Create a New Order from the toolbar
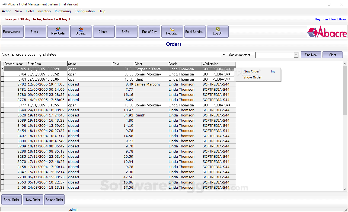Viewport: 348px width, 212px height. 58,31
